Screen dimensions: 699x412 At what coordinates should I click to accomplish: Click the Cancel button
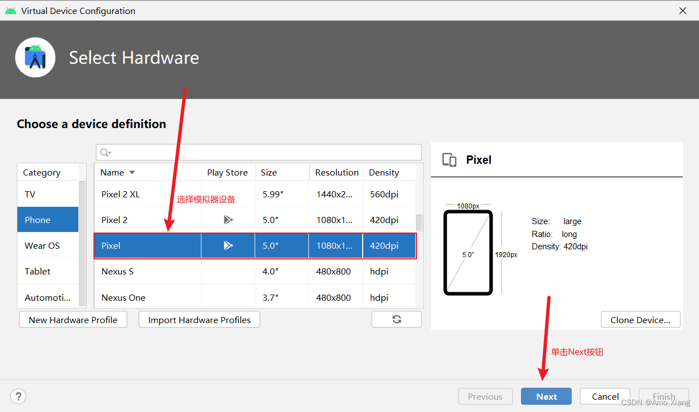[x=605, y=396]
